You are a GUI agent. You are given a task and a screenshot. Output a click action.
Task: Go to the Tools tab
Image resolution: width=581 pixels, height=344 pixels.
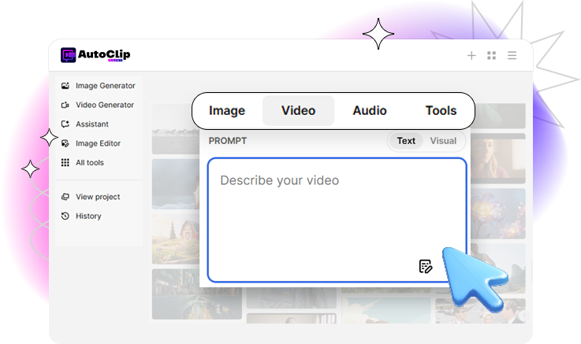441,111
